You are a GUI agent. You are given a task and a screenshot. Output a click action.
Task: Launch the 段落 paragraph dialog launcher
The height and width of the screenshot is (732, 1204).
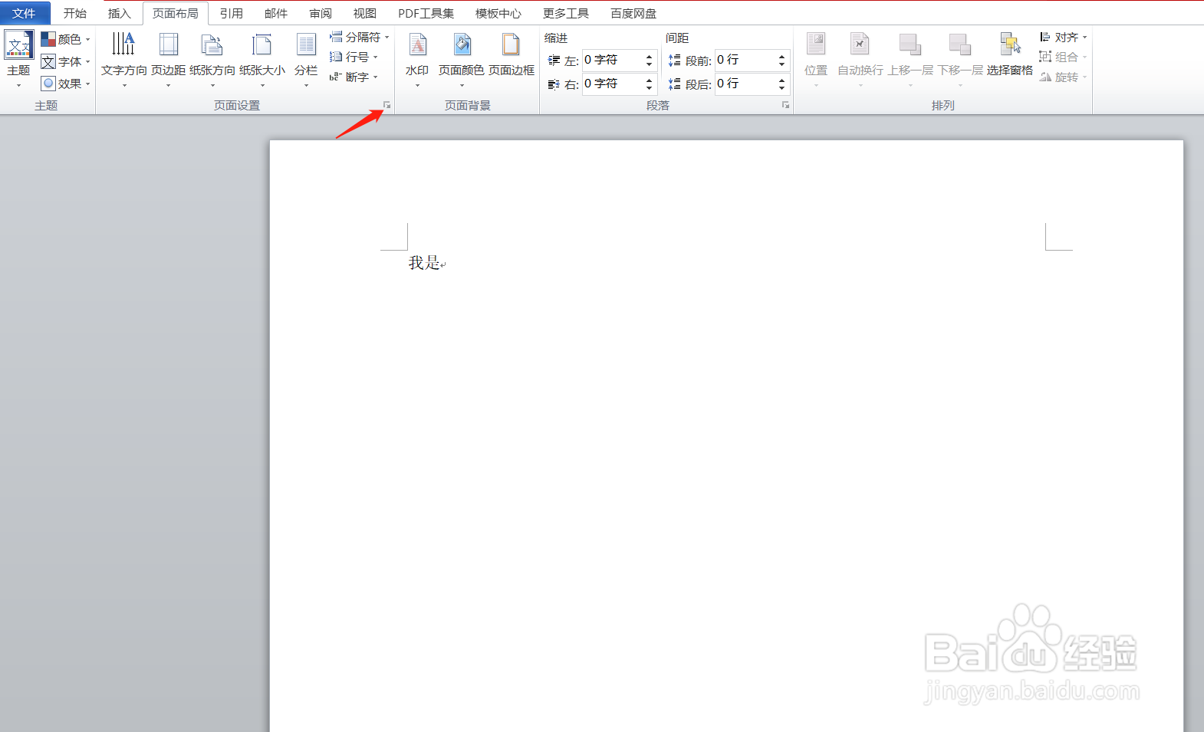point(786,105)
